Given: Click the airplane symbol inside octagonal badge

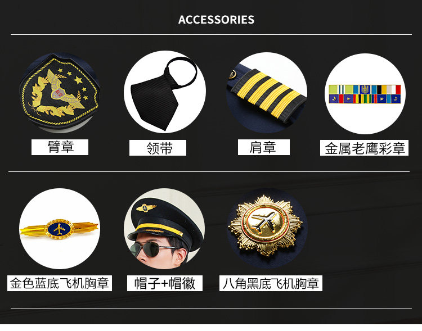Looking at the screenshot, I should point(264,220).
